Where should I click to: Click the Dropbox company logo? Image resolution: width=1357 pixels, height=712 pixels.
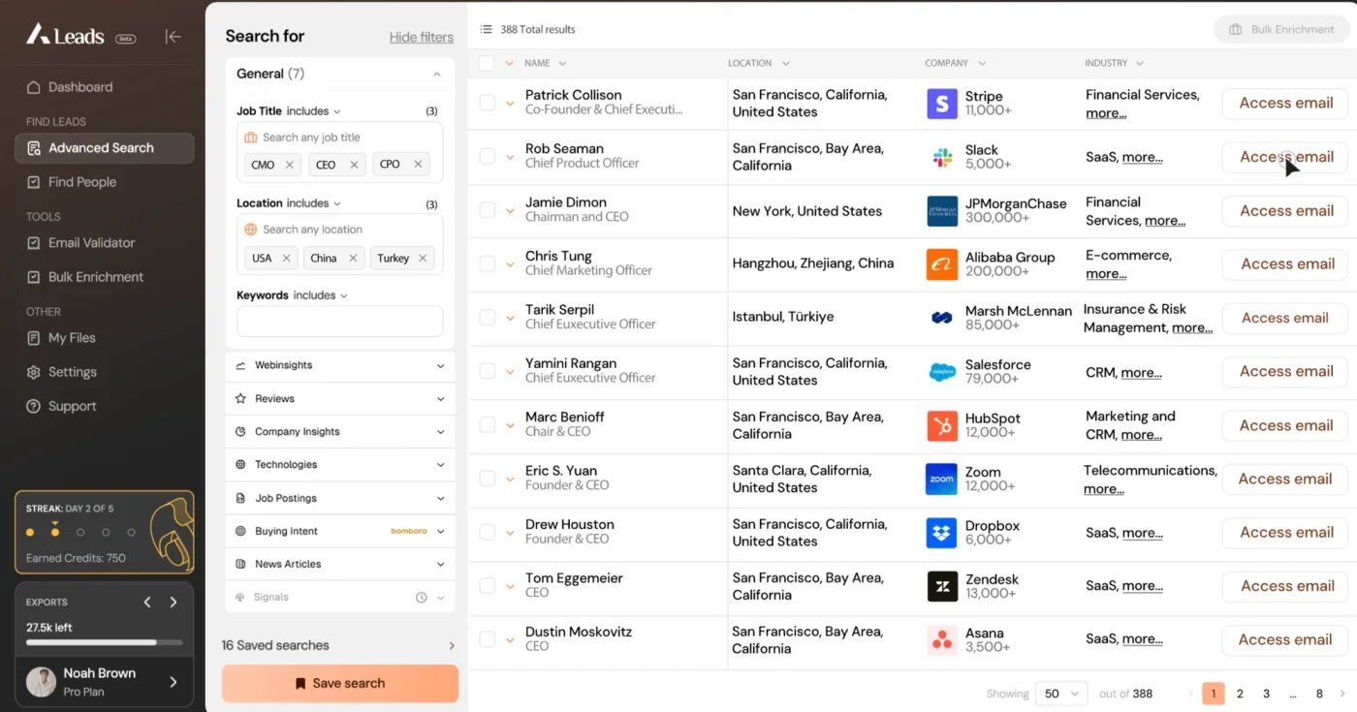[942, 533]
